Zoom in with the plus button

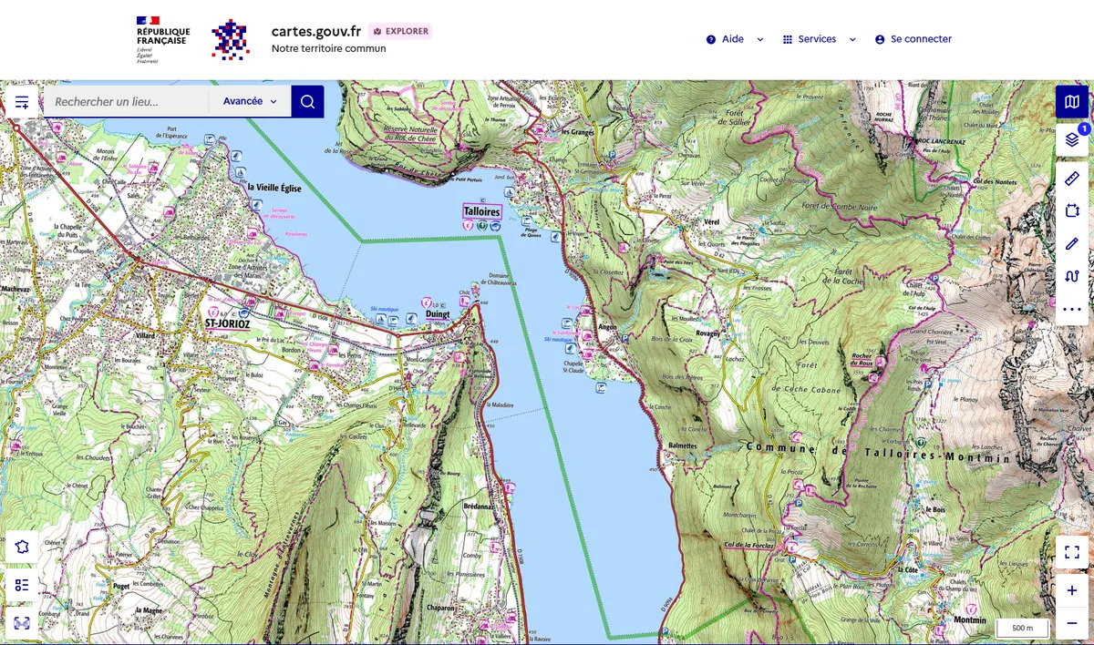[x=1072, y=590]
